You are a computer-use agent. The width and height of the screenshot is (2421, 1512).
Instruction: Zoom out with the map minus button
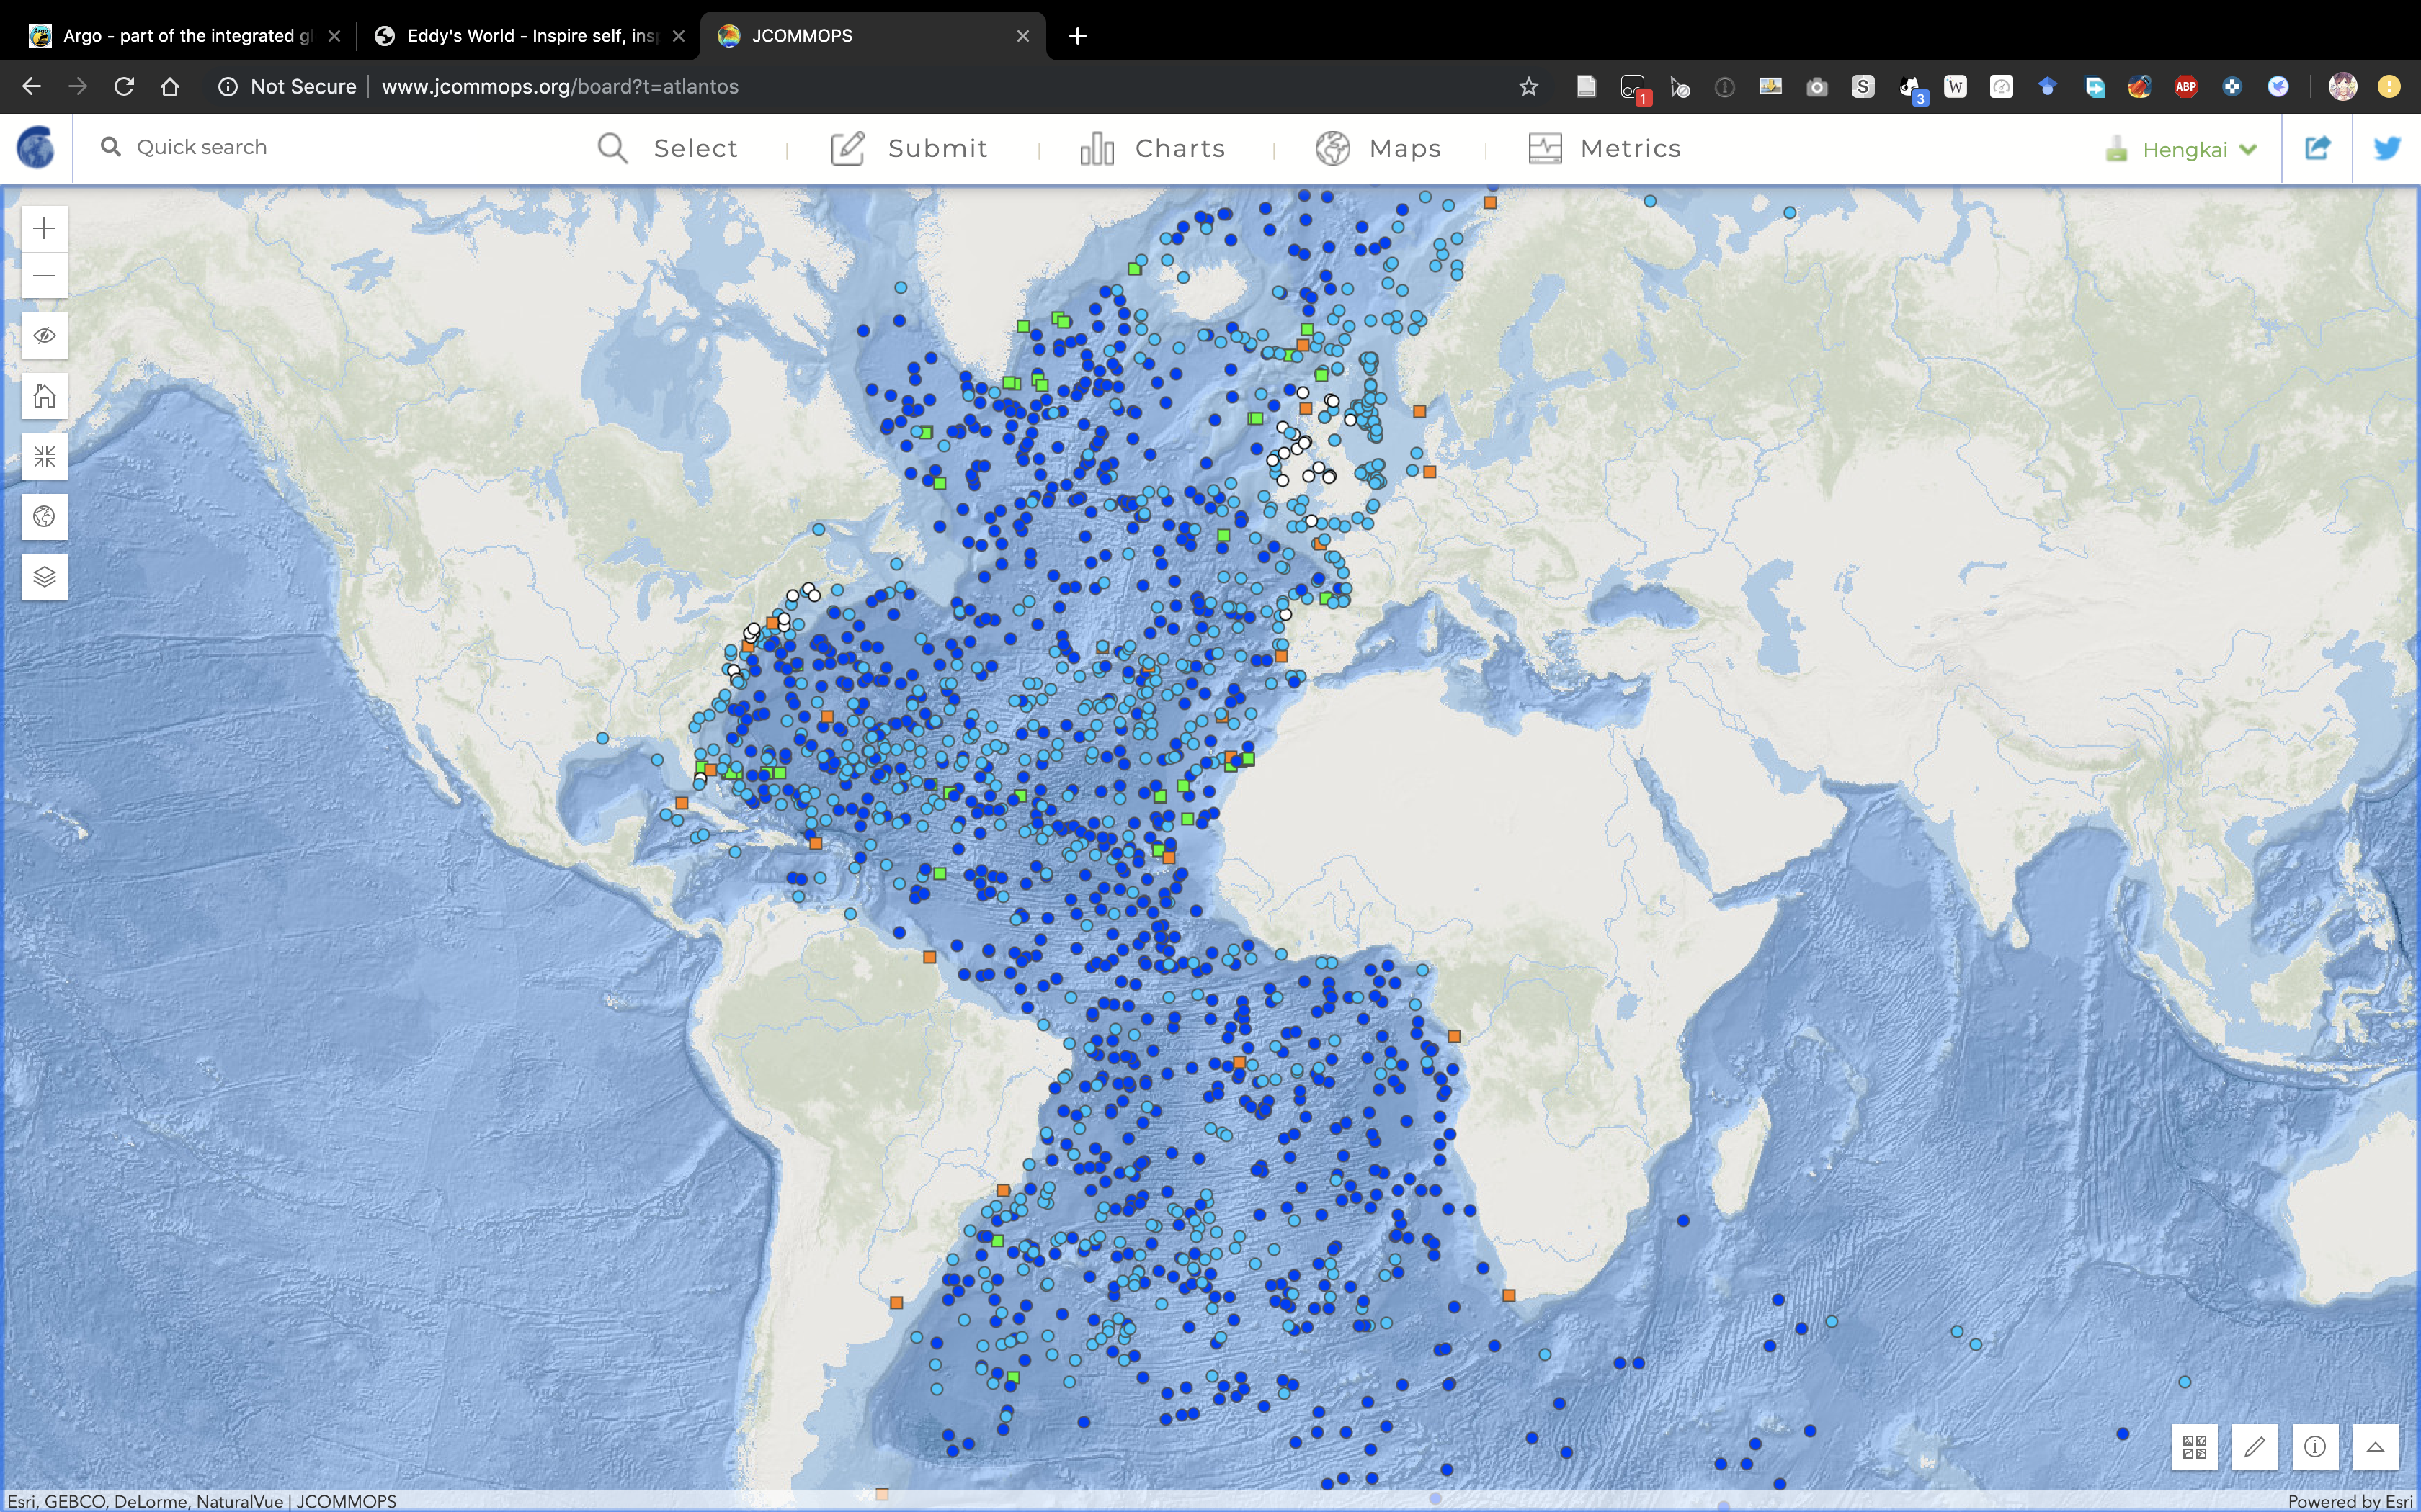pos(44,275)
